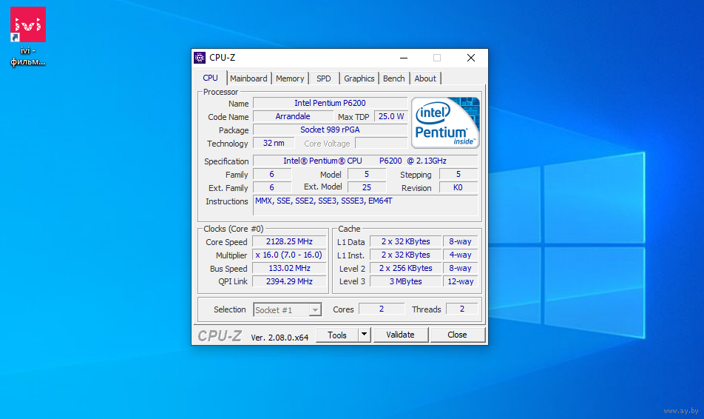Click the Specification field text

[x=365, y=161]
